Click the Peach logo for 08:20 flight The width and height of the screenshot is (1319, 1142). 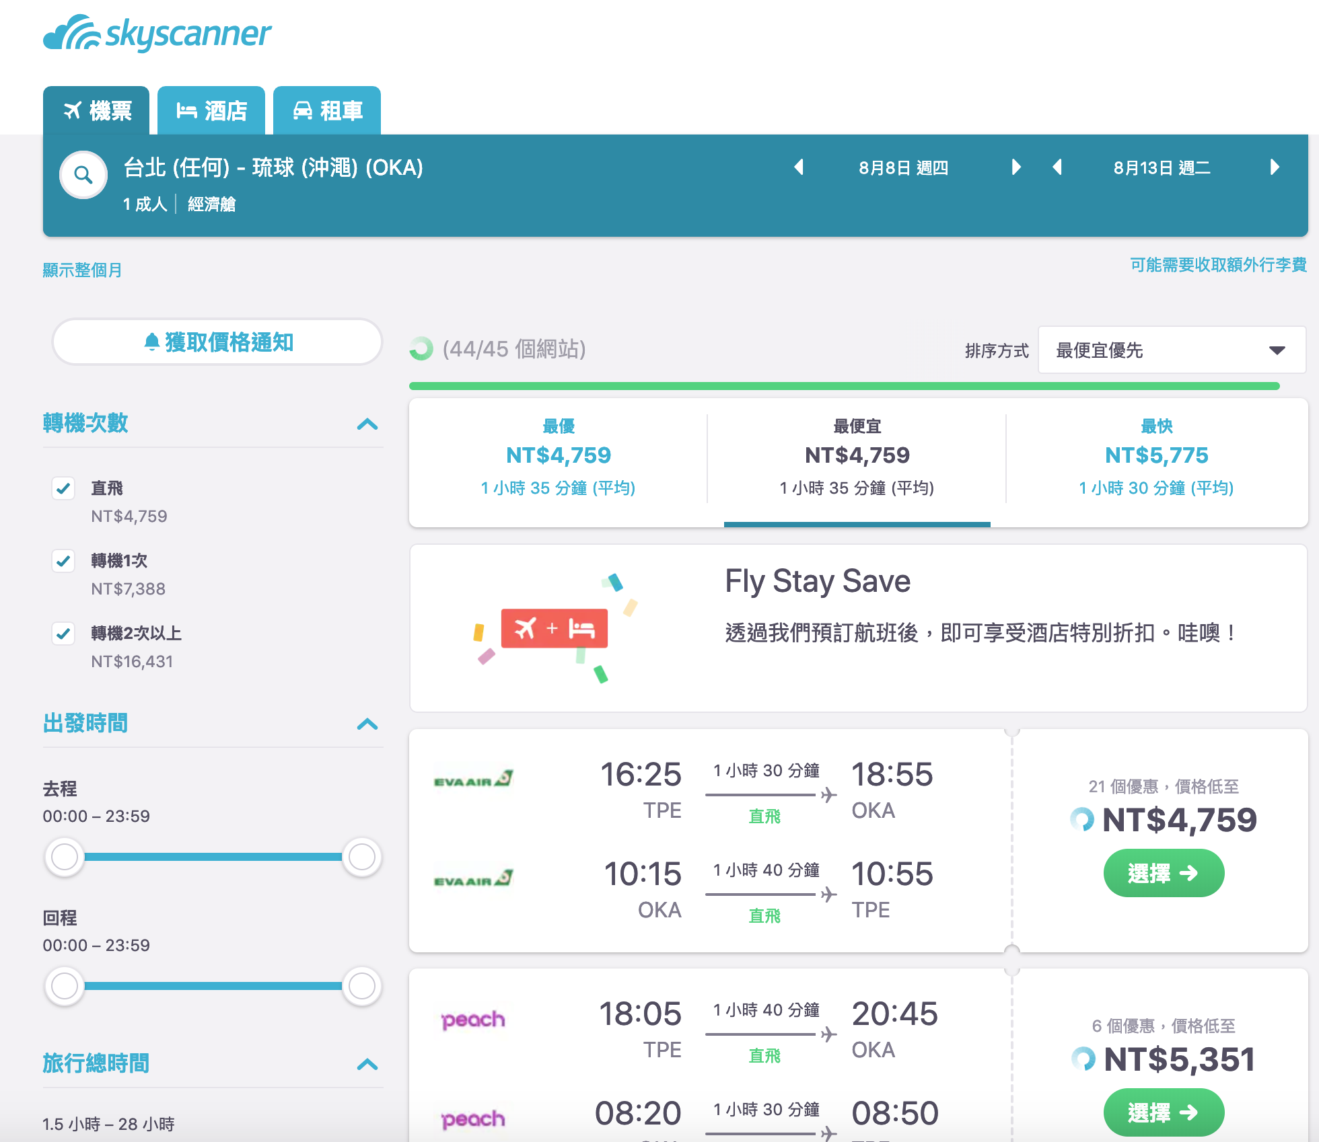pos(473,1119)
